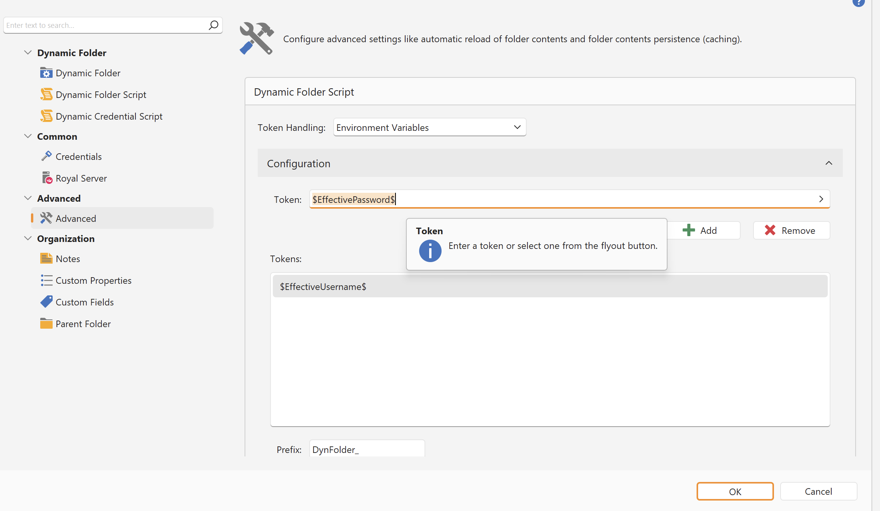Viewport: 880px width, 511px height.
Task: Click the blue help question-mark icon
Action: 858,3
